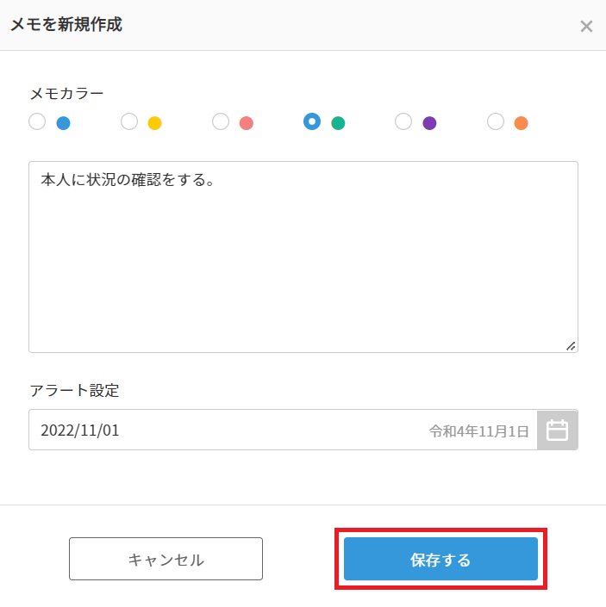Select the purple memo color radio button

403,121
